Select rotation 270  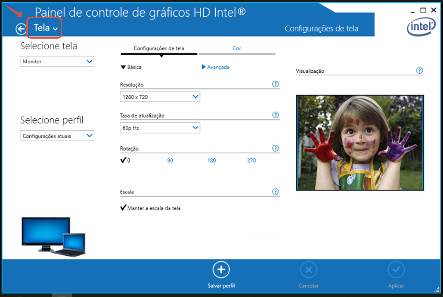click(x=251, y=160)
